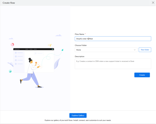Open Explore Gallery

[x=78, y=116]
